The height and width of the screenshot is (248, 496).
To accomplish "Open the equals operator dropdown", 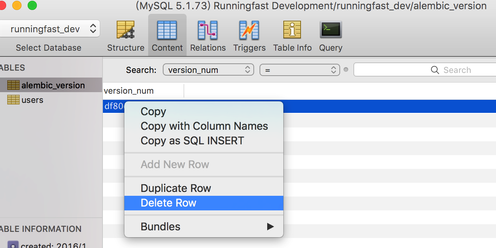I will click(299, 70).
